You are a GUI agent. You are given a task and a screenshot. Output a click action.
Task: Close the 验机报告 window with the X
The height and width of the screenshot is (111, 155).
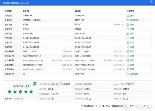coord(151,2)
